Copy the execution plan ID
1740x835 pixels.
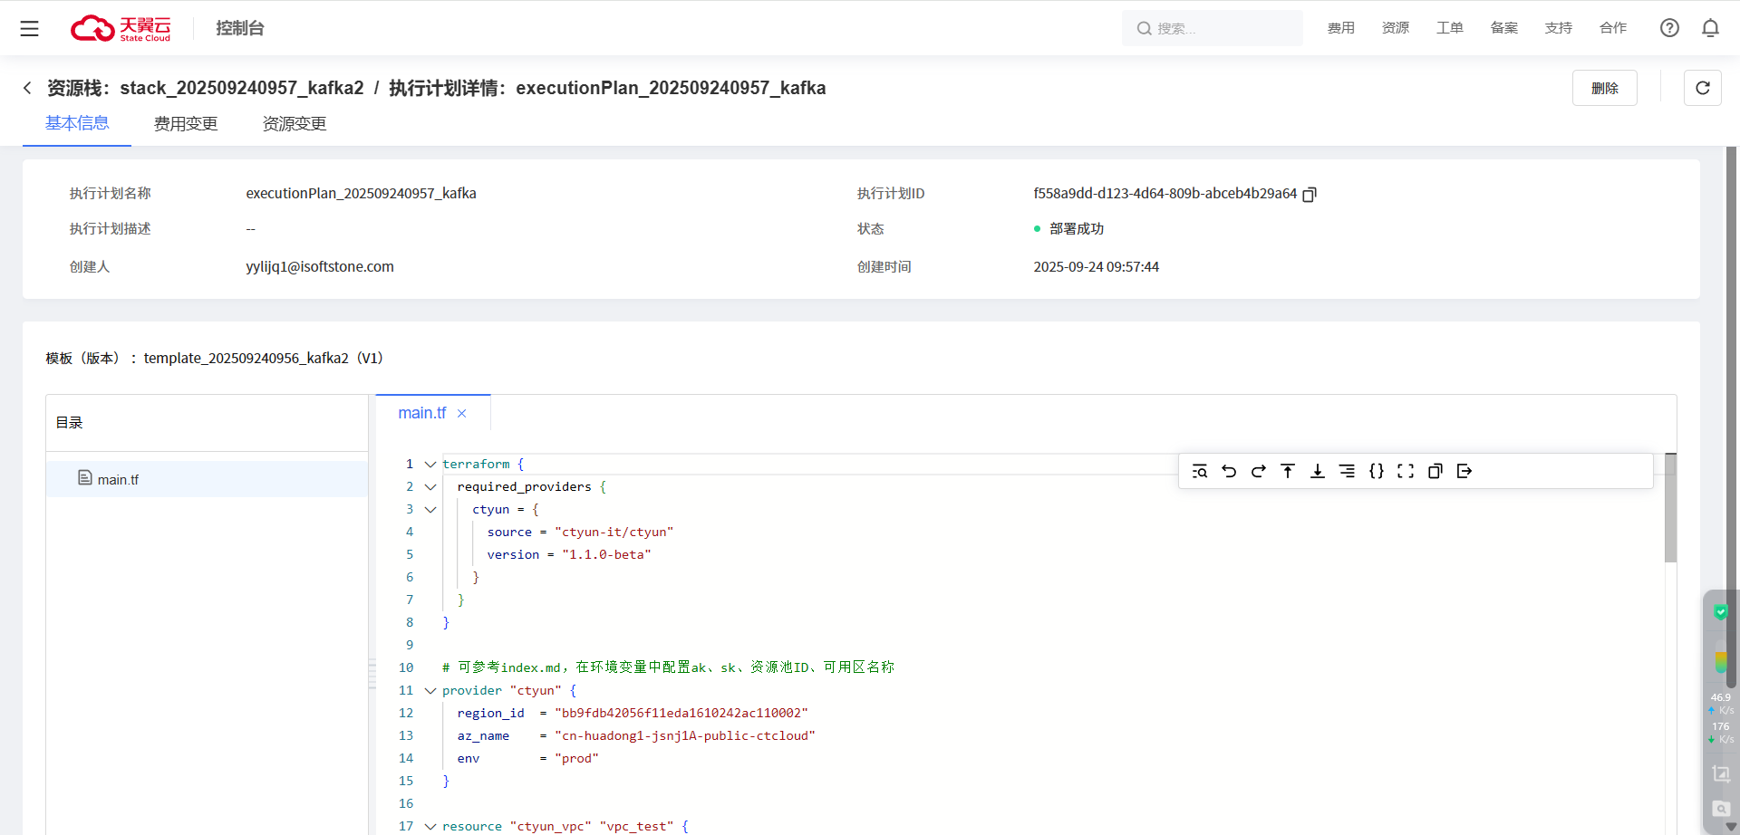[1310, 194]
